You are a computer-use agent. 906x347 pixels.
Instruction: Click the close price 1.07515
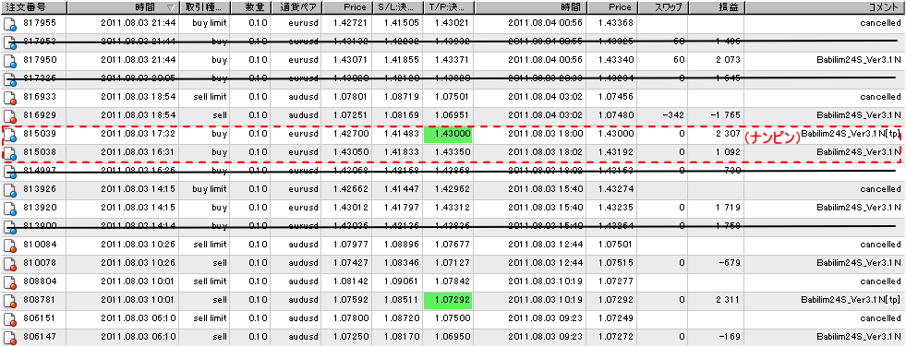(x=617, y=263)
